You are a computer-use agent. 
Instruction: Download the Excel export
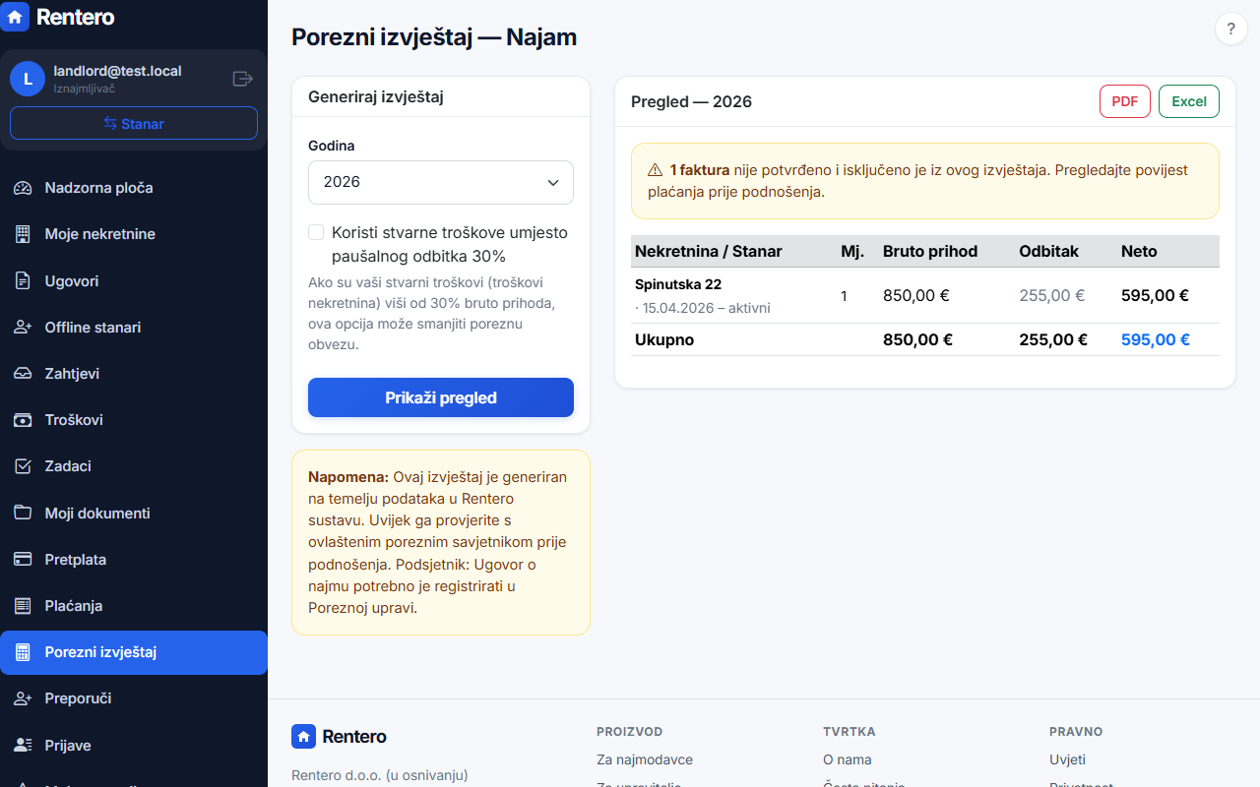point(1189,101)
